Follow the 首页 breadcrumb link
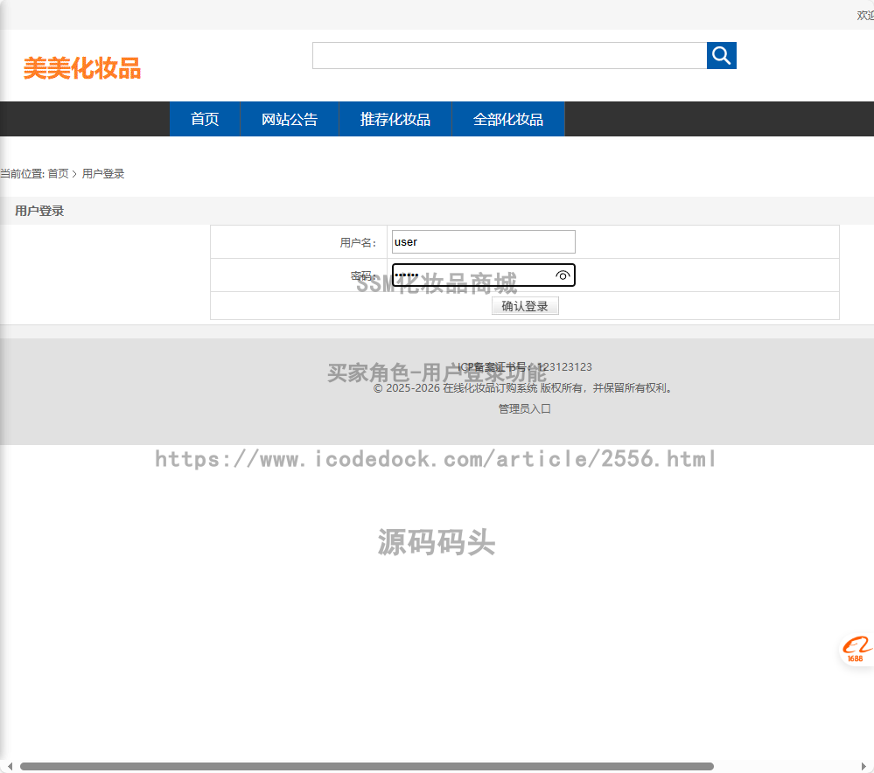This screenshot has width=874, height=773. [59, 173]
